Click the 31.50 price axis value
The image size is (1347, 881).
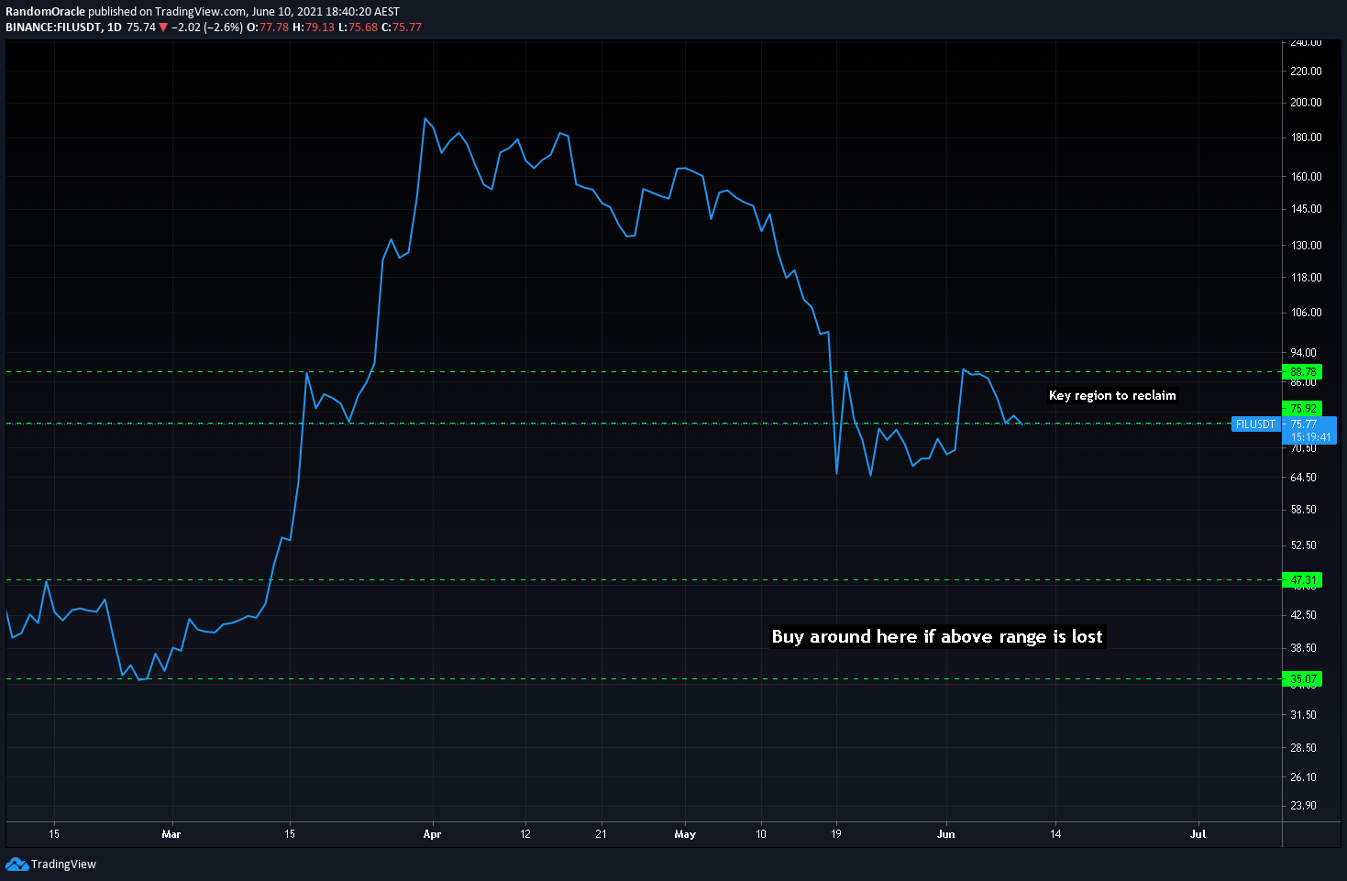point(1303,715)
